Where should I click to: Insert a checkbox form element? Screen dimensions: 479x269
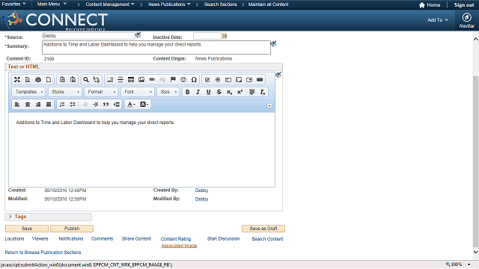click(207, 80)
